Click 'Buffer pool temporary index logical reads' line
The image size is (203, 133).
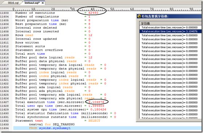pyautogui.click(x=56, y=80)
